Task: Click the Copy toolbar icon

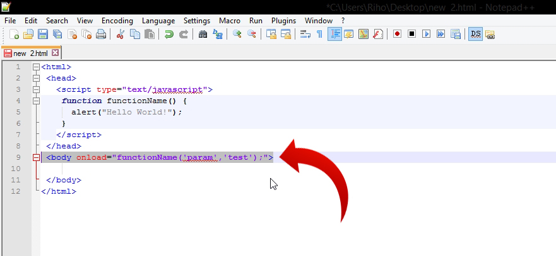Action: pos(135,35)
